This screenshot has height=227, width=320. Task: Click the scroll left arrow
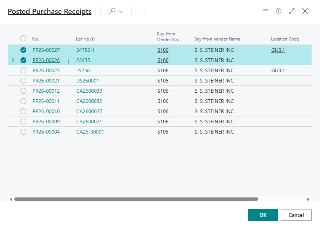pos(11,199)
